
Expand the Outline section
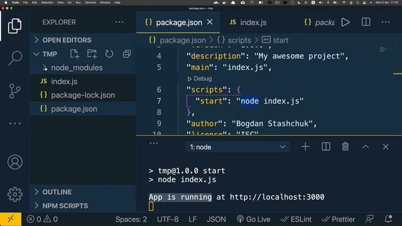[83, 192]
